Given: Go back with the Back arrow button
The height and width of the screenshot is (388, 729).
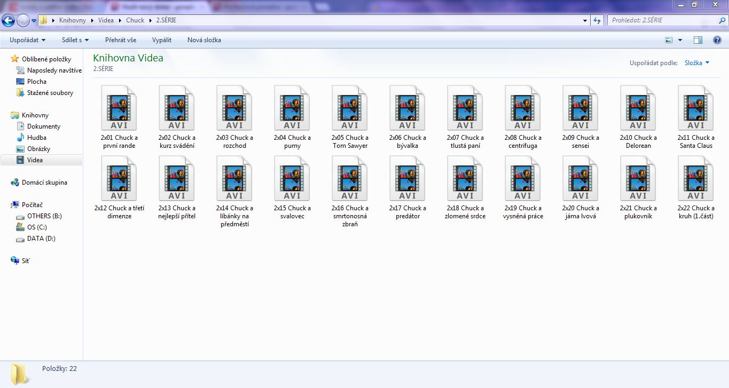Looking at the screenshot, I should (x=9, y=20).
